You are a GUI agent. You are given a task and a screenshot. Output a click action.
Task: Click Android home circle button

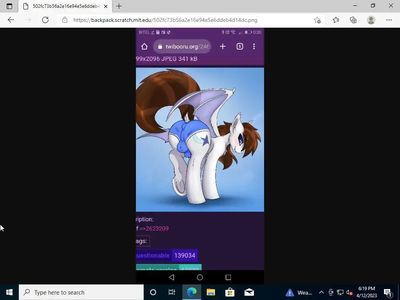[x=200, y=277]
